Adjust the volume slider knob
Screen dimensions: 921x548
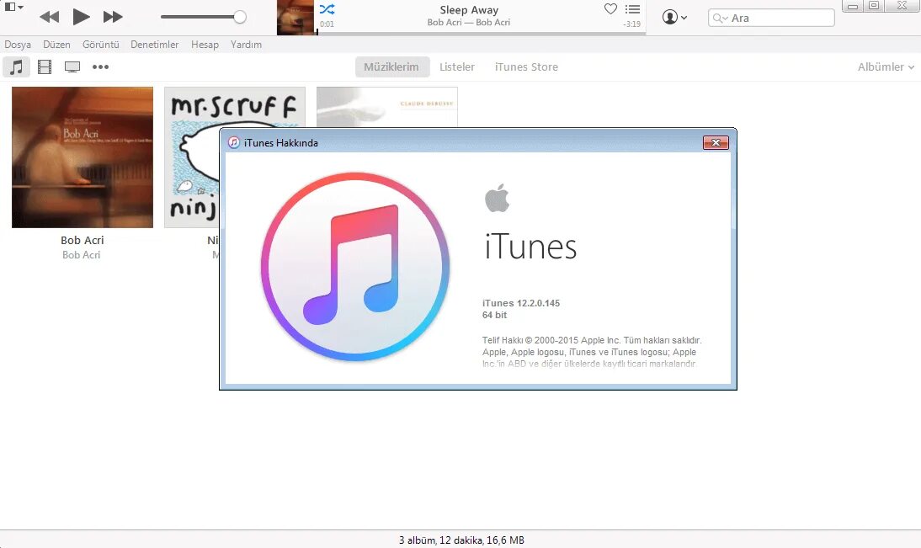240,17
